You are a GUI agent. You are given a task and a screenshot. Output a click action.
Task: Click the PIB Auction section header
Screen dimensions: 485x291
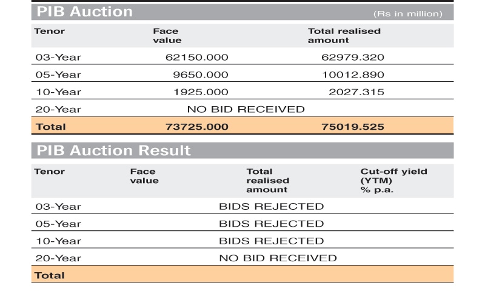(84, 12)
